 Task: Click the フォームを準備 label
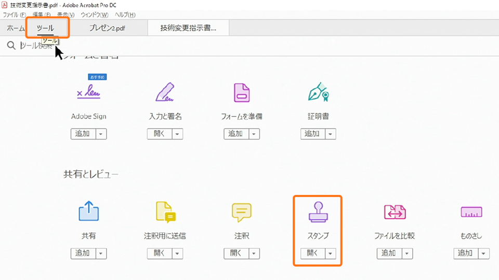[242, 116]
